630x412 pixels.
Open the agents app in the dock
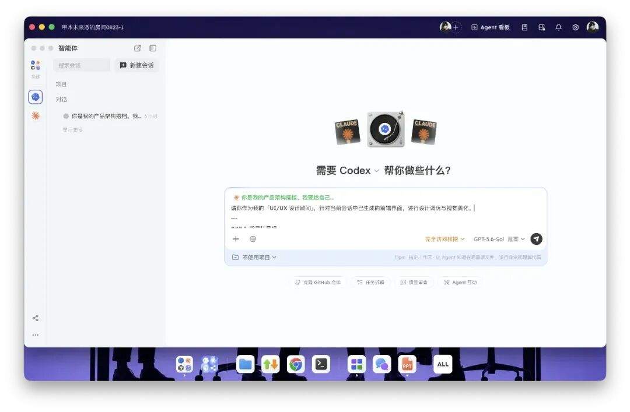click(x=184, y=365)
